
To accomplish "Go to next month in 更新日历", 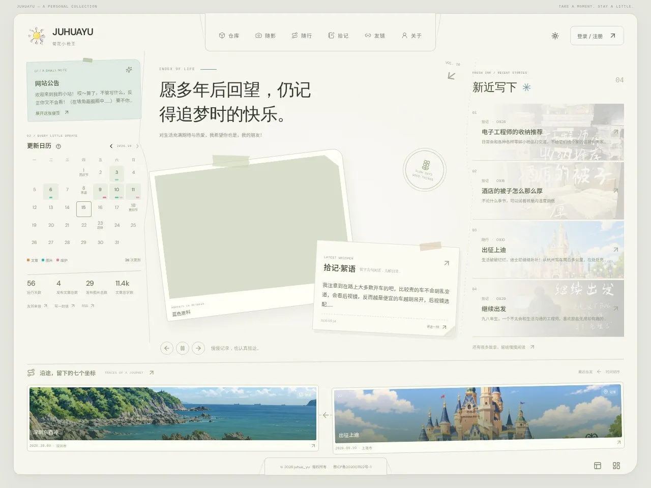I will coord(137,146).
